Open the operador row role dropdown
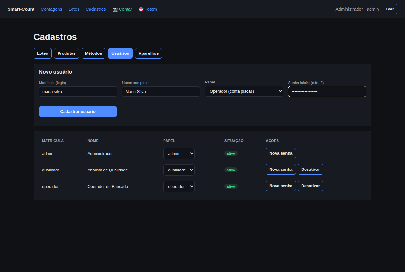This screenshot has width=405, height=272. tap(179, 186)
